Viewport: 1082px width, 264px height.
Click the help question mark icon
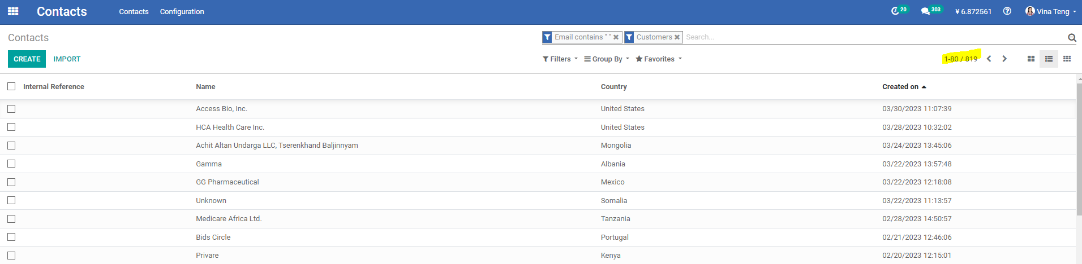click(x=1007, y=11)
